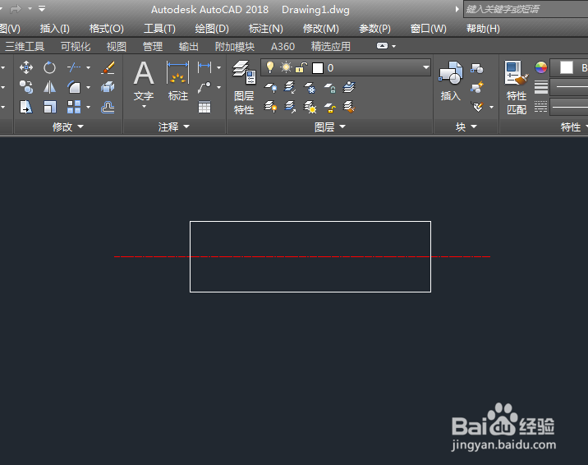Click the 特性匹配 match properties icon
Screen dimensions: 588x465
click(517, 87)
